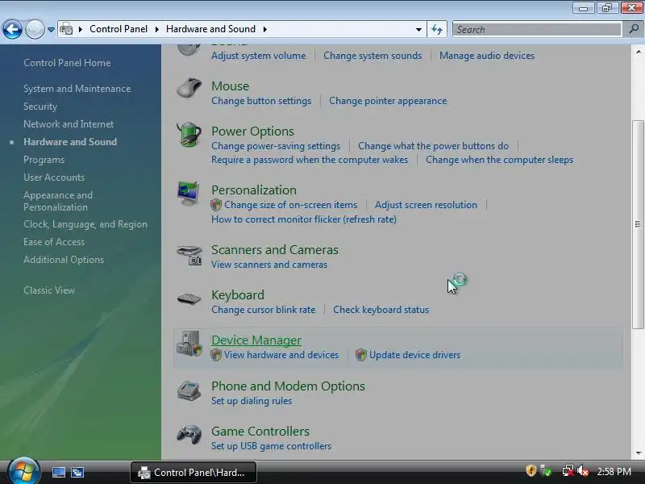Open User Accounts category

[x=54, y=177]
